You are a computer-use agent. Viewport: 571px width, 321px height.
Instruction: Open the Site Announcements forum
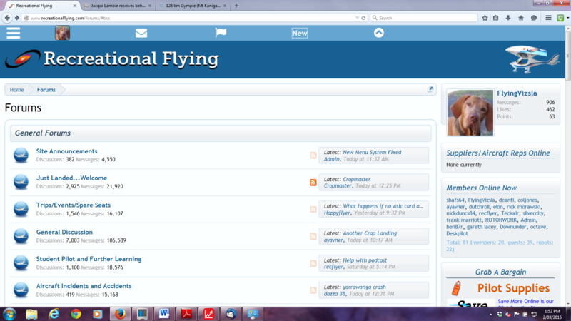coord(66,151)
